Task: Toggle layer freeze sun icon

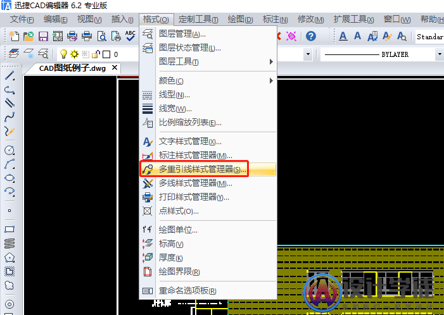Action: coord(75,54)
